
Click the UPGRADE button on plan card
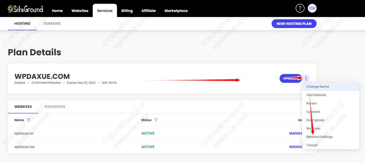point(291,78)
